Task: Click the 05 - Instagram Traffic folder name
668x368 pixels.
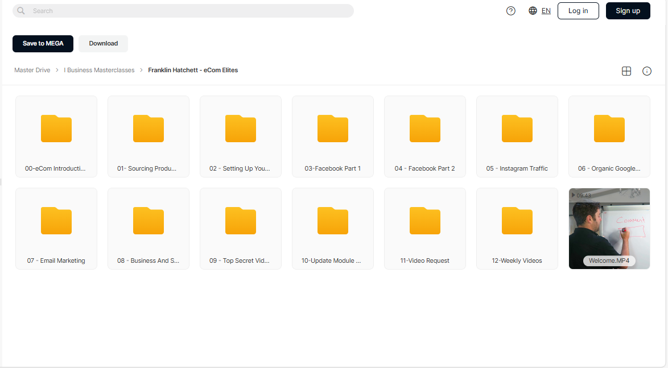Action: [517, 168]
